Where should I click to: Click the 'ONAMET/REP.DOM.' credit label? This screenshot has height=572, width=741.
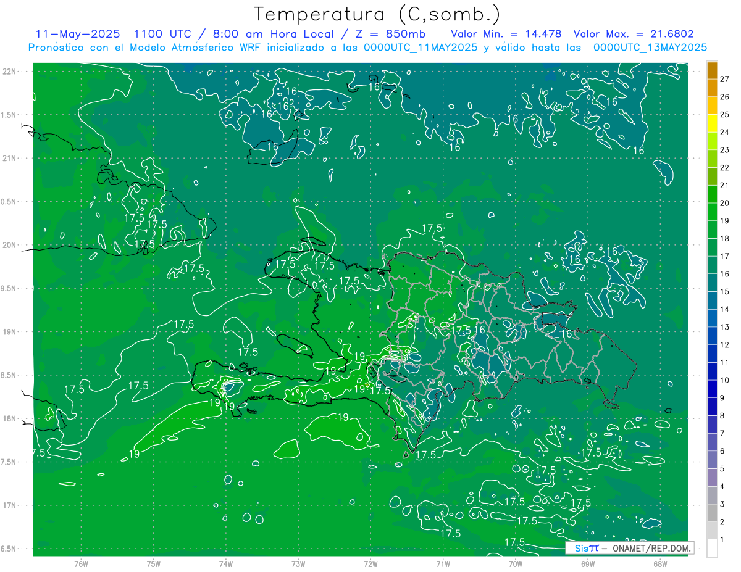652,548
